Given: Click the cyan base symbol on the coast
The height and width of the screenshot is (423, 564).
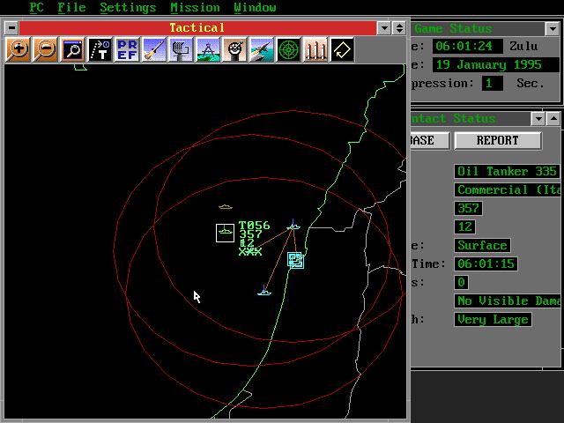Looking at the screenshot, I should [296, 260].
